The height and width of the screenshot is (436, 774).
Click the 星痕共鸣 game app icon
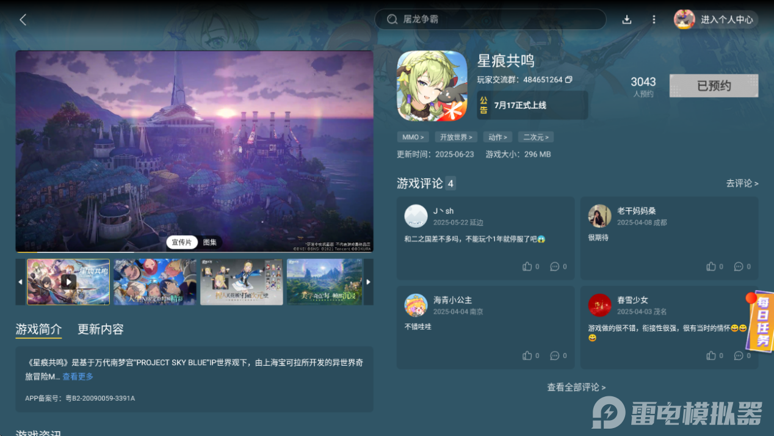[x=432, y=85]
